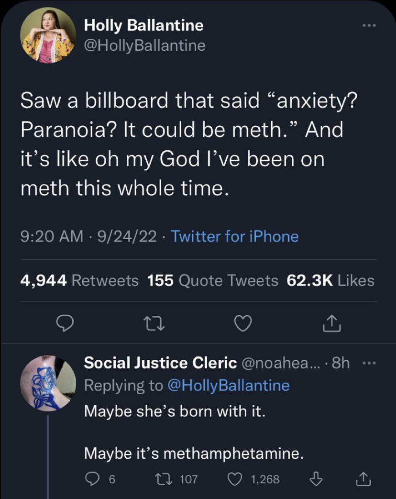Open Holly Ballantine's profile picture
The width and height of the screenshot is (396, 499).
(x=48, y=35)
